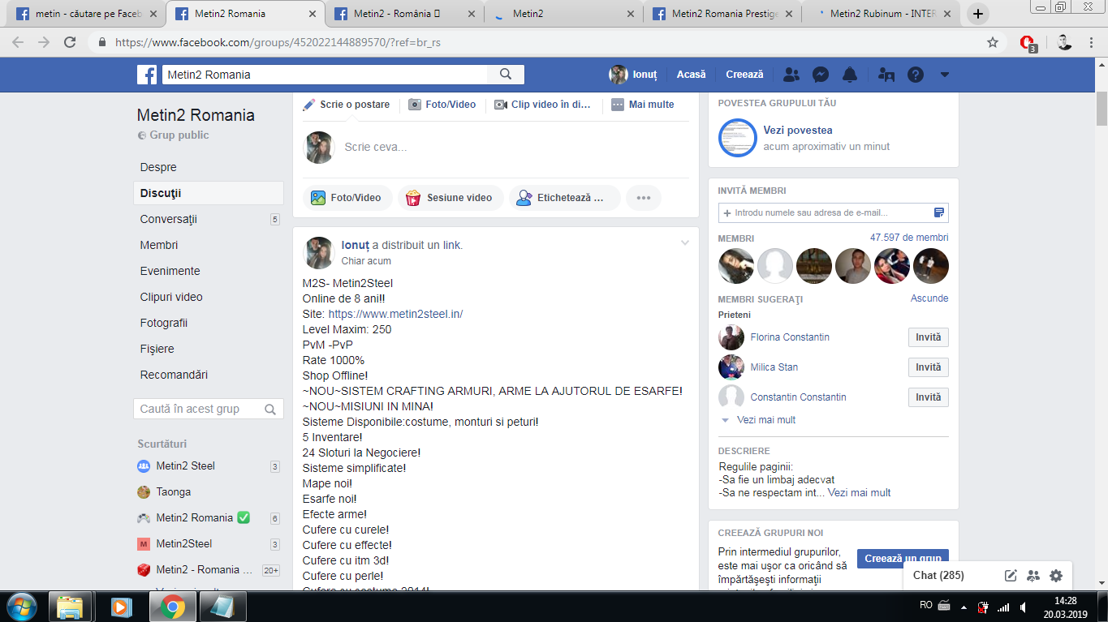Viewport: 1108px width, 622px height.
Task: Open a new browser tab
Action: pos(978,14)
